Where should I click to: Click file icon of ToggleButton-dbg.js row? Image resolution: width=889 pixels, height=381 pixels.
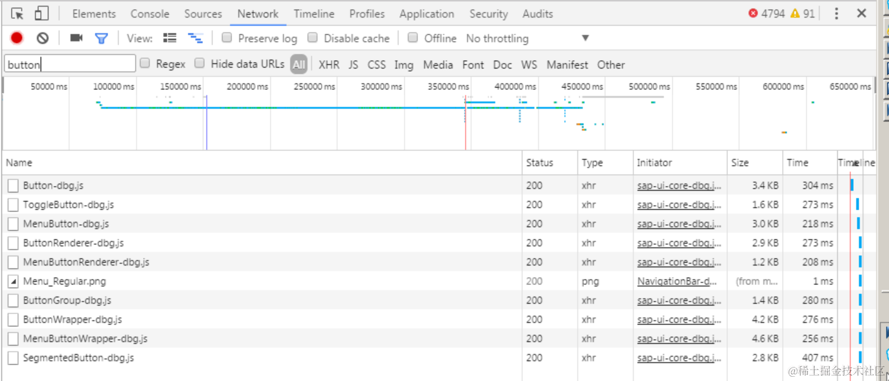(x=13, y=205)
